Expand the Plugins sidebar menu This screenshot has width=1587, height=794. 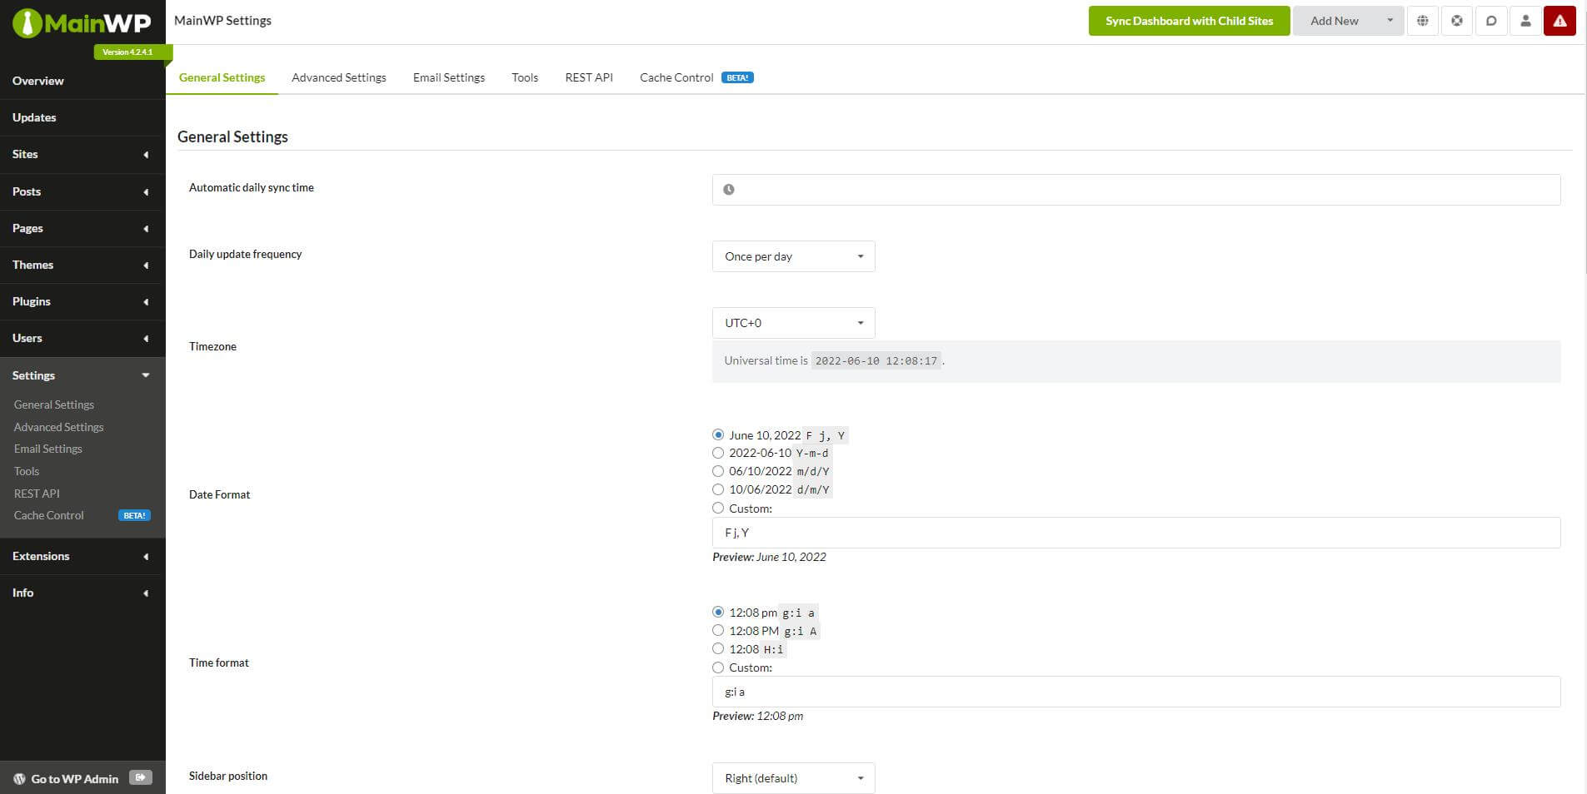[x=82, y=301]
